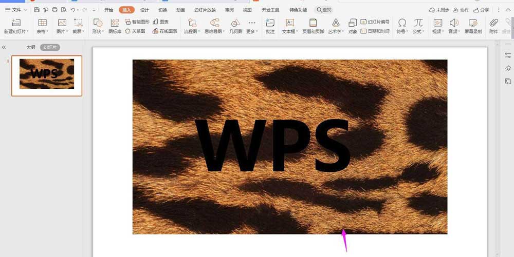Click the 查找 search box
The height and width of the screenshot is (257, 514).
[324, 10]
